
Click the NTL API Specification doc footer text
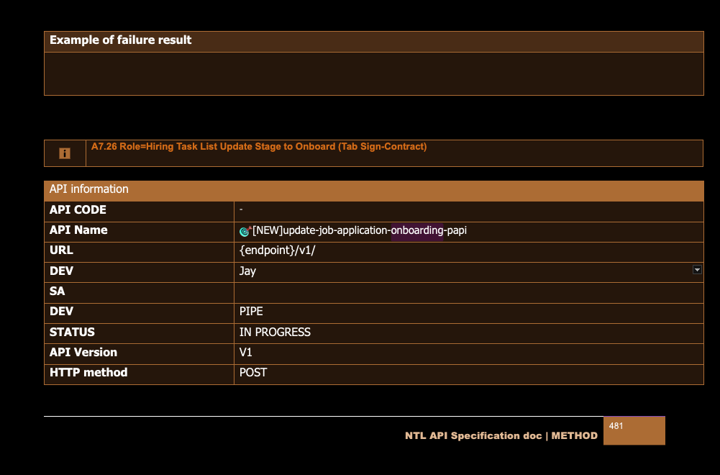(x=501, y=436)
